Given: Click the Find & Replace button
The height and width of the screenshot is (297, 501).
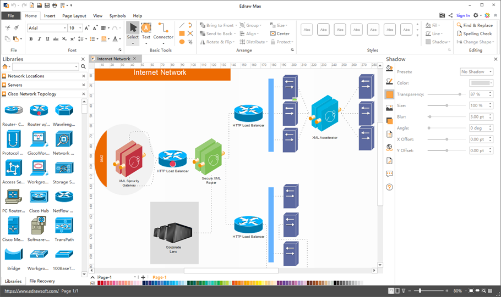Looking at the screenshot, I should click(x=474, y=25).
